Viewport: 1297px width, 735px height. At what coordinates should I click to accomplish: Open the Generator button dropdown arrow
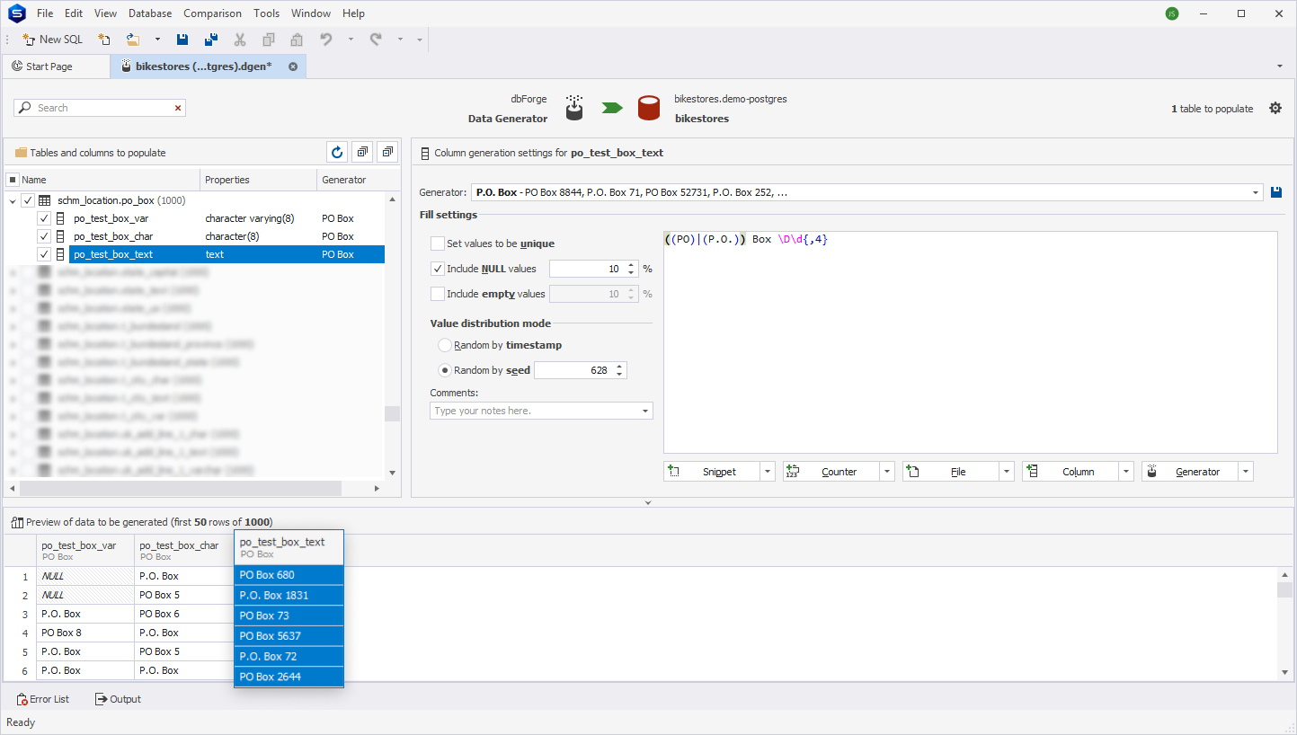(1246, 472)
